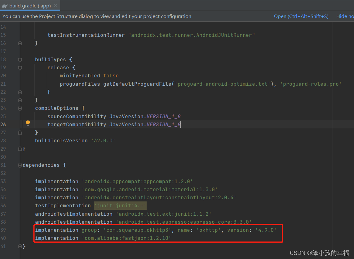The image size is (354, 259).
Task: Click the constraintlayout:2.0.4 dependency string
Action: pyautogui.click(x=159, y=198)
